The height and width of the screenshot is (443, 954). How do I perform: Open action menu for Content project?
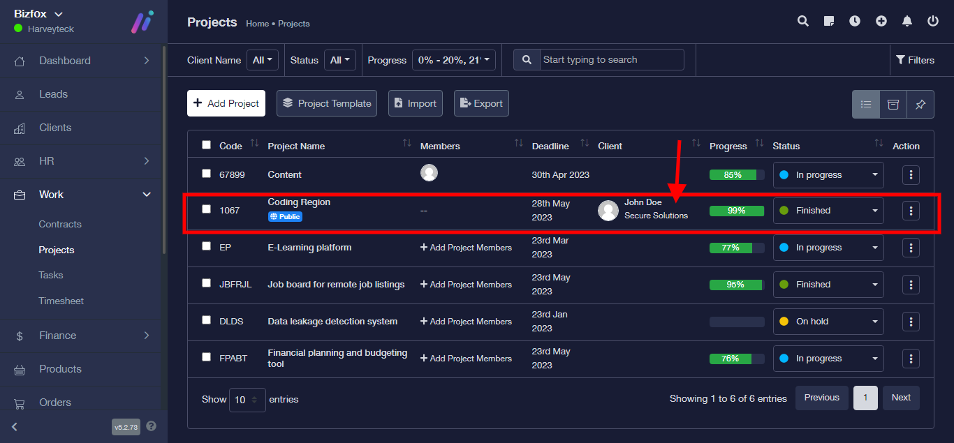[x=911, y=174]
